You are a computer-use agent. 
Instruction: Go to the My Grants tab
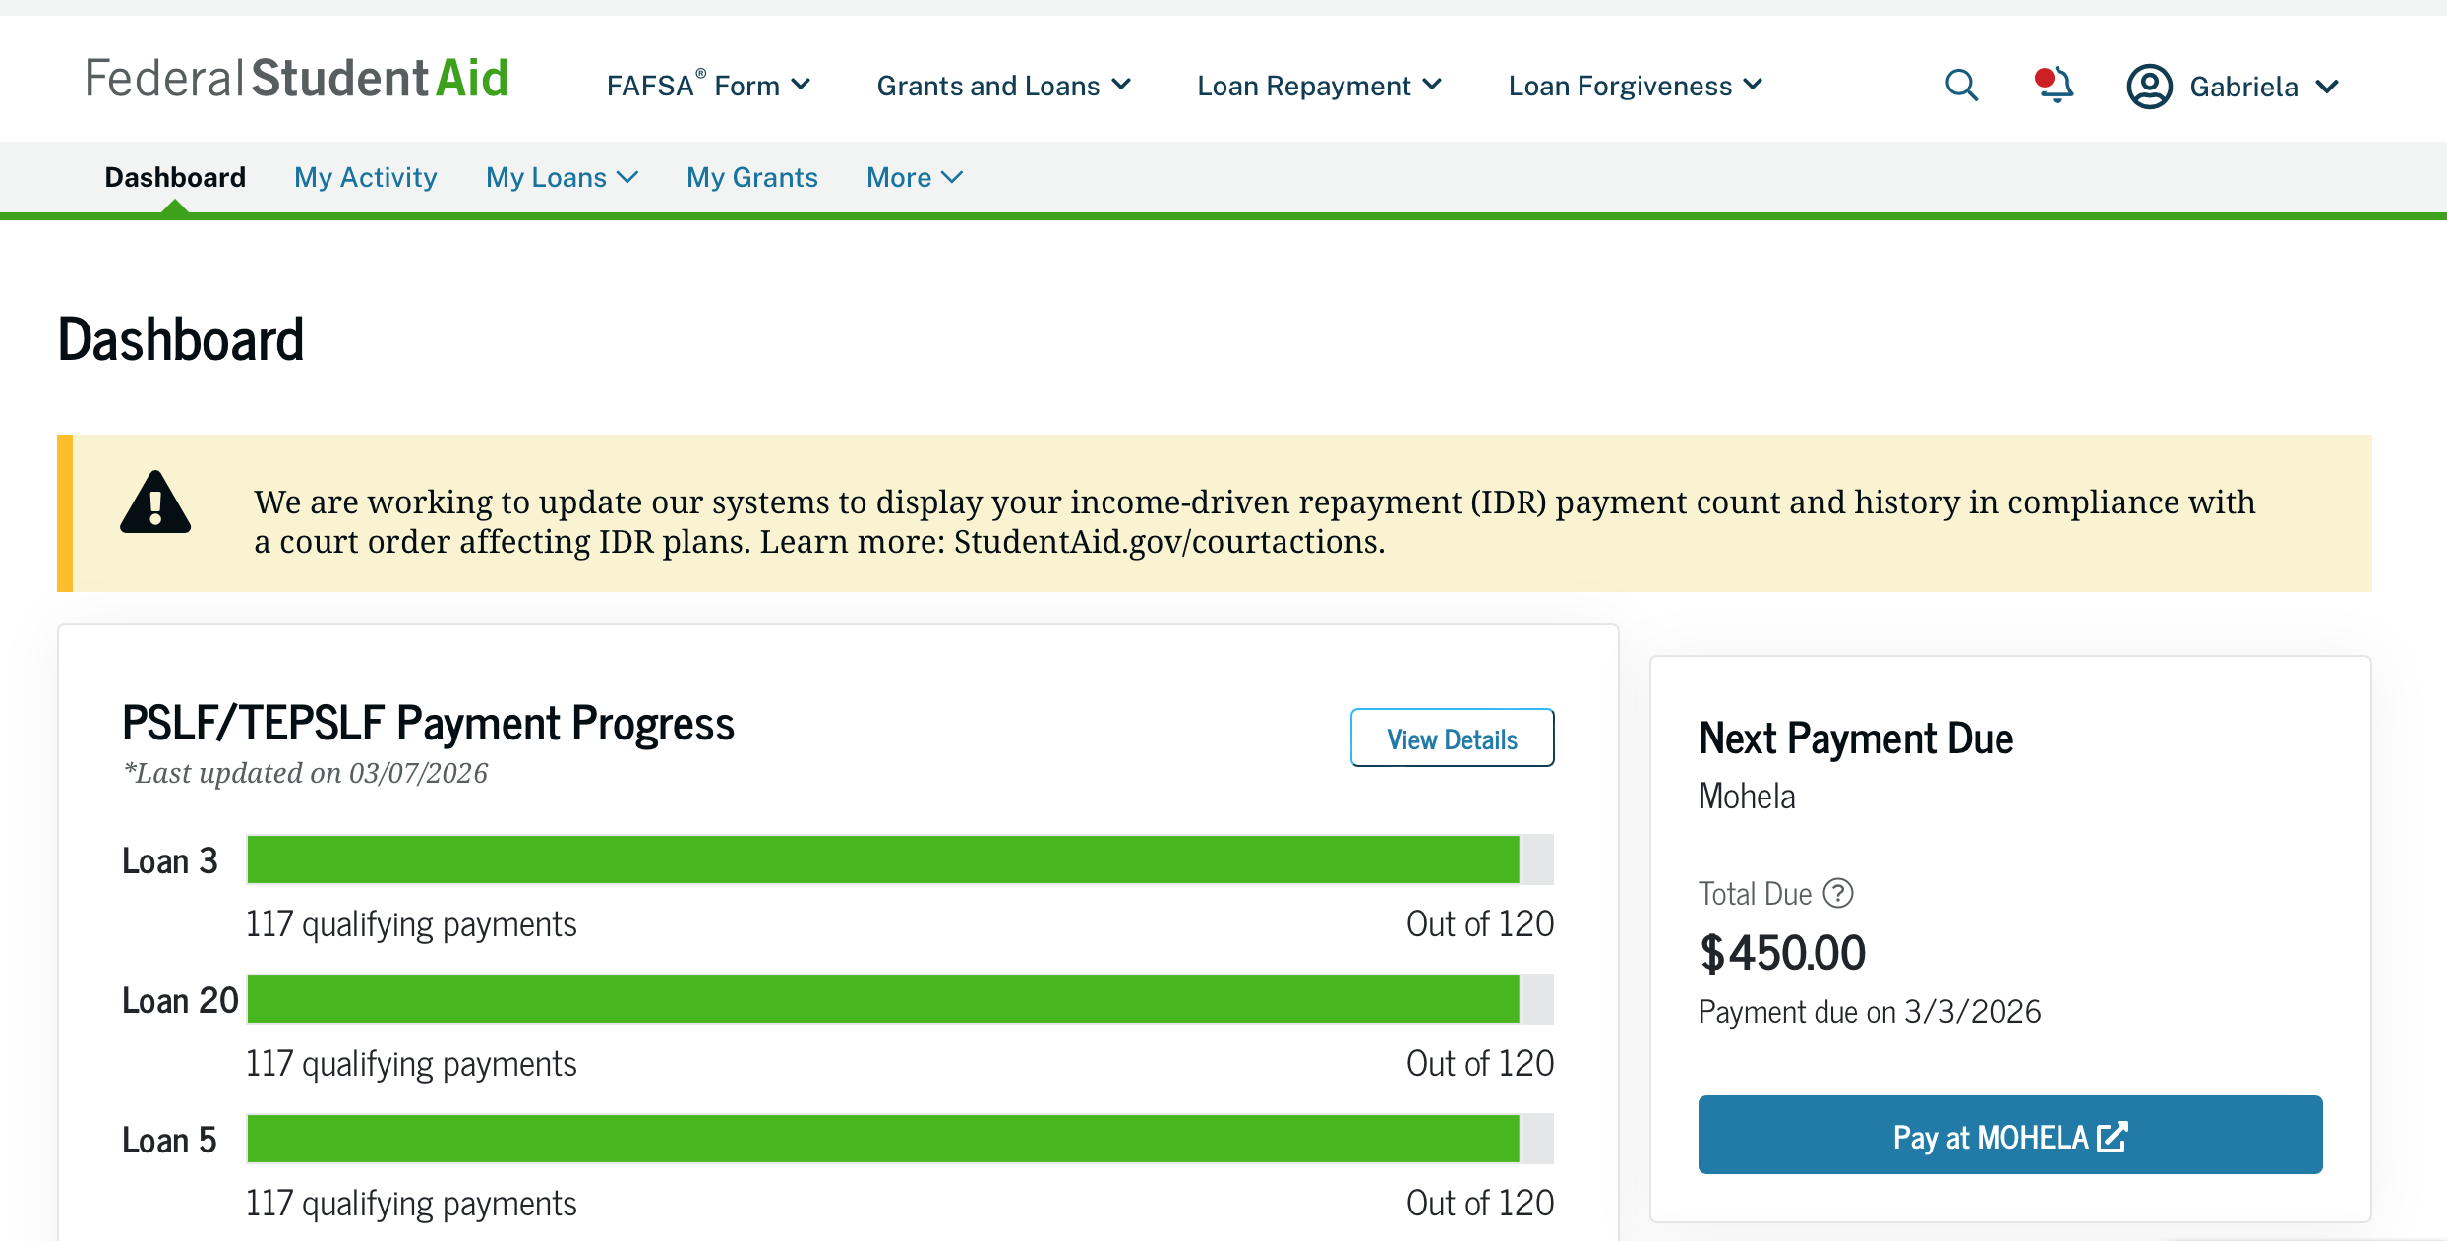tap(752, 177)
